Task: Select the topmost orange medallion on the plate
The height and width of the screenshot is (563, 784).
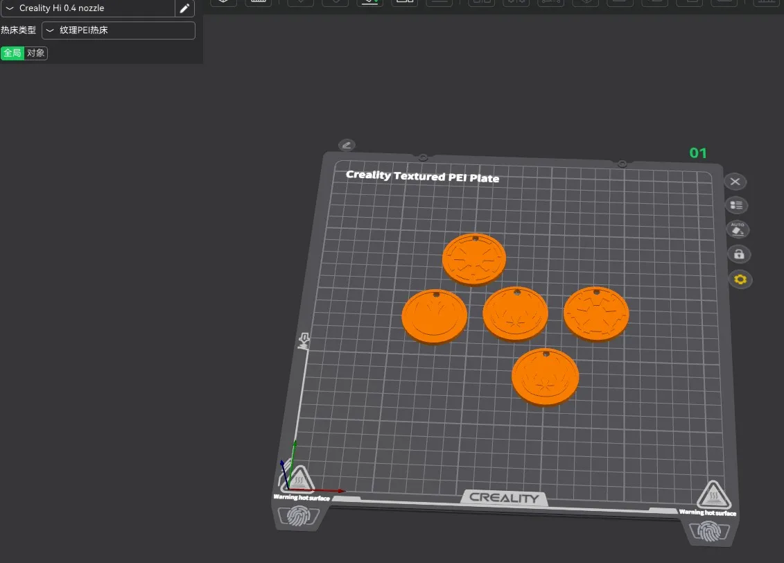Action: tap(475, 258)
